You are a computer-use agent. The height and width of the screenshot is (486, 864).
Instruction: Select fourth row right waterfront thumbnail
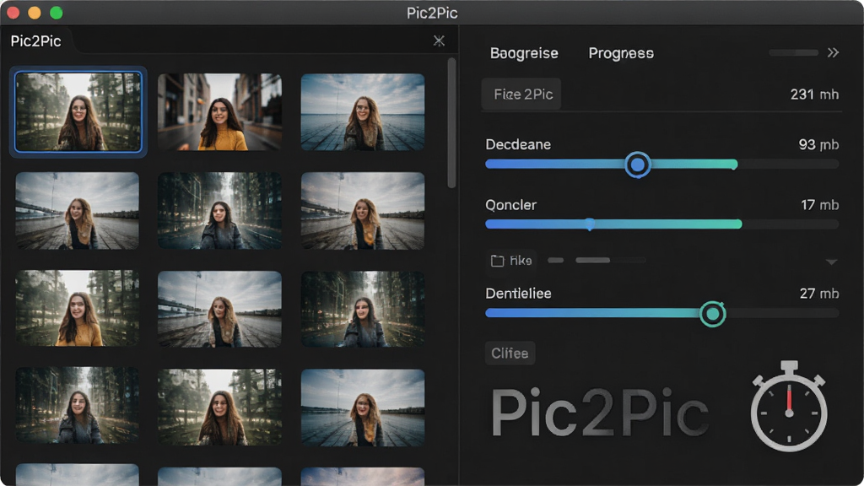coord(363,407)
